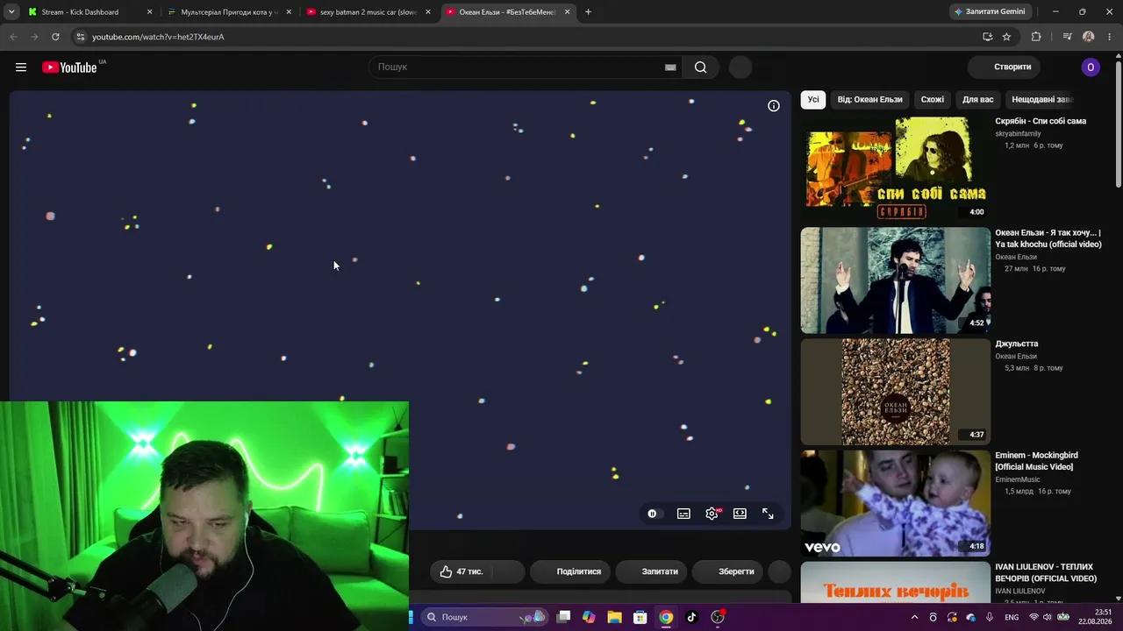Open Microsoft Store from the taskbar
1123x631 pixels.
coord(640,617)
